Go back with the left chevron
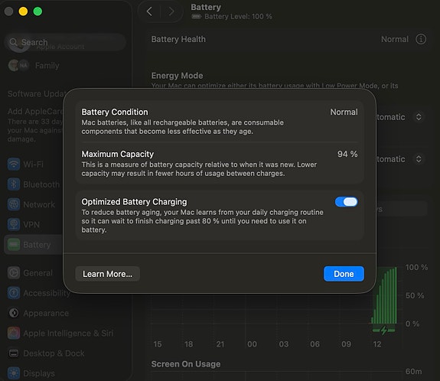440x381 pixels. click(x=149, y=11)
